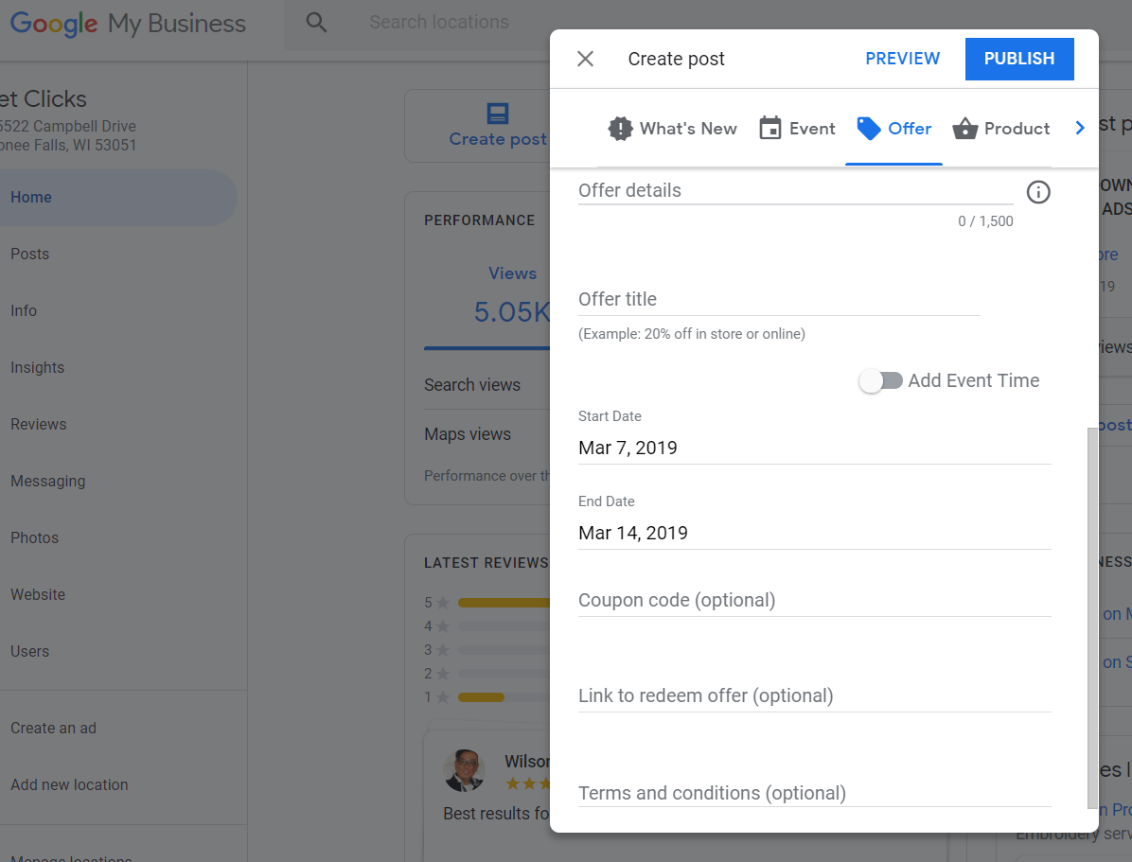
Task: Open Info in the sidebar
Action: coord(23,310)
